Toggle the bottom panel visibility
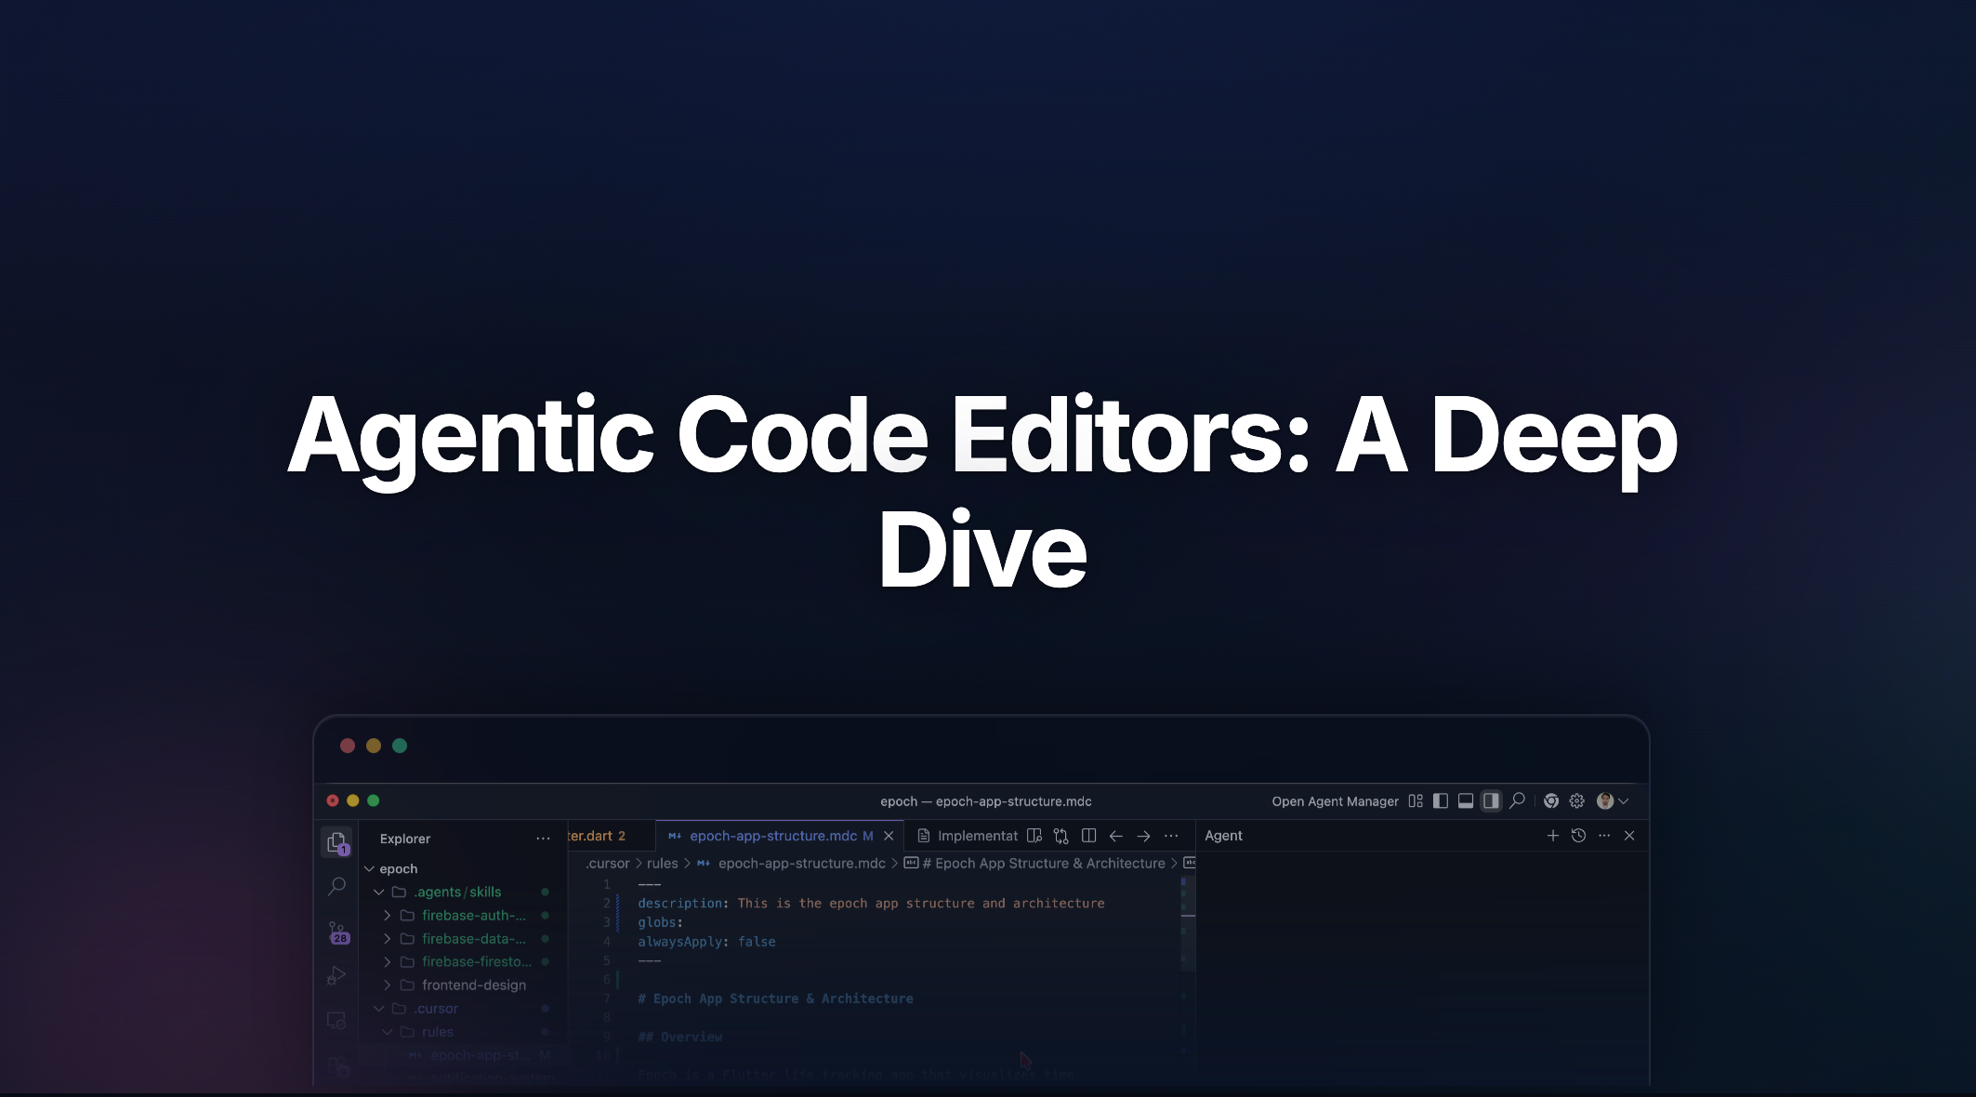Image resolution: width=1976 pixels, height=1097 pixels. [x=1466, y=800]
